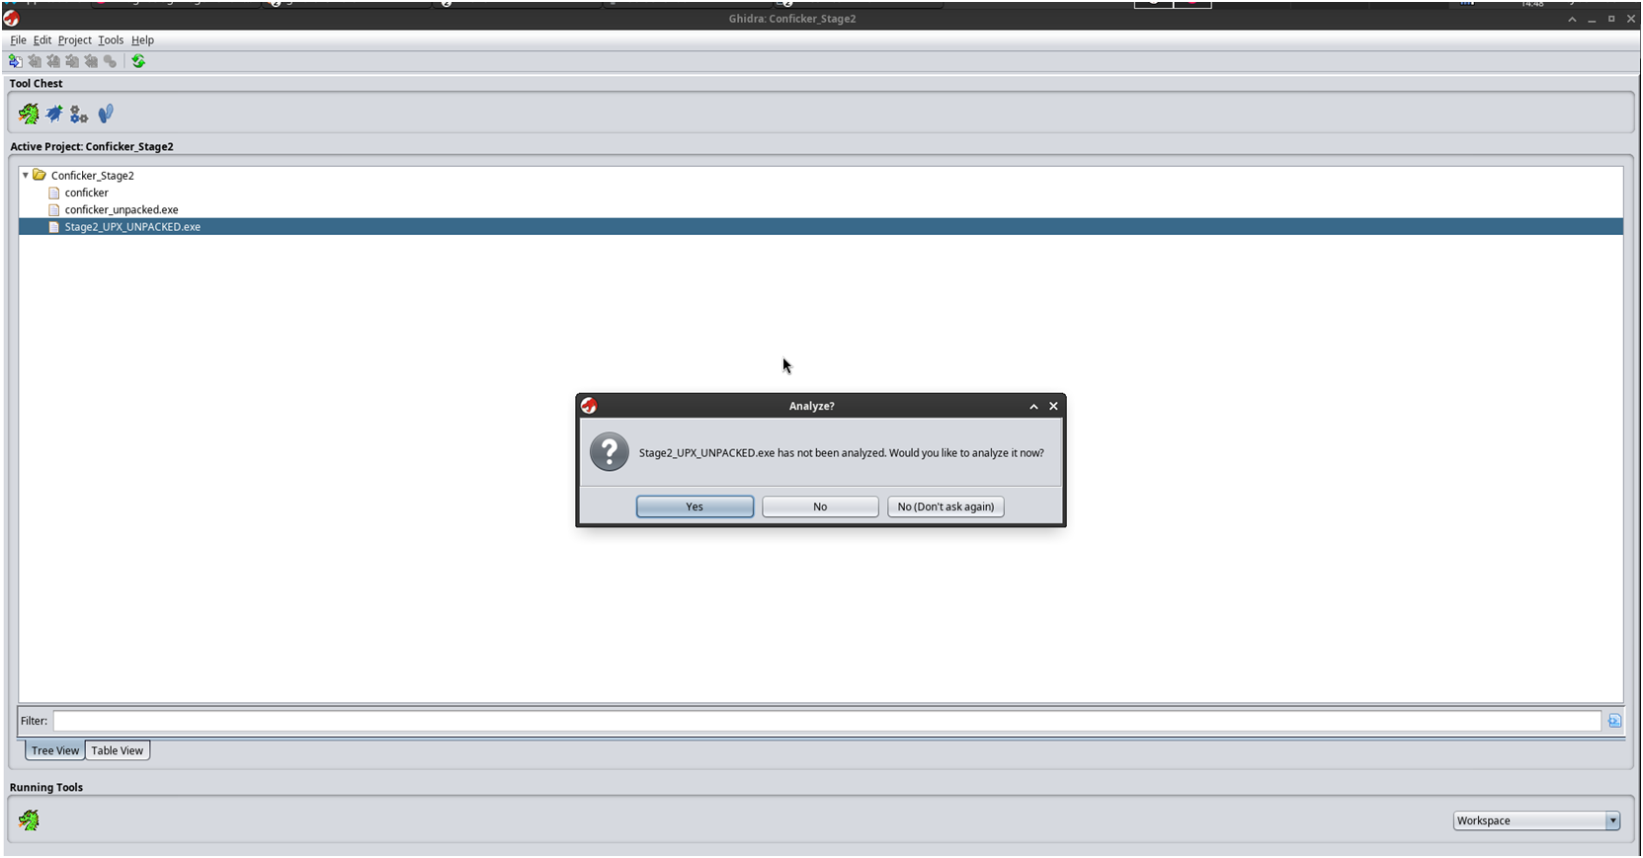Viewport: 1643px width, 858px height.
Task: Click No in the Analyze dialog
Action: (x=820, y=507)
